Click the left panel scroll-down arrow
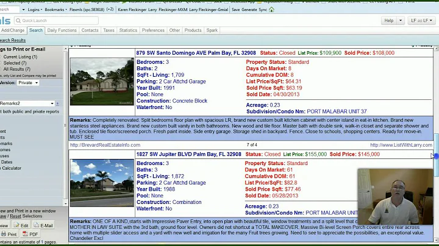This screenshot has width=439, height=246. (65, 203)
